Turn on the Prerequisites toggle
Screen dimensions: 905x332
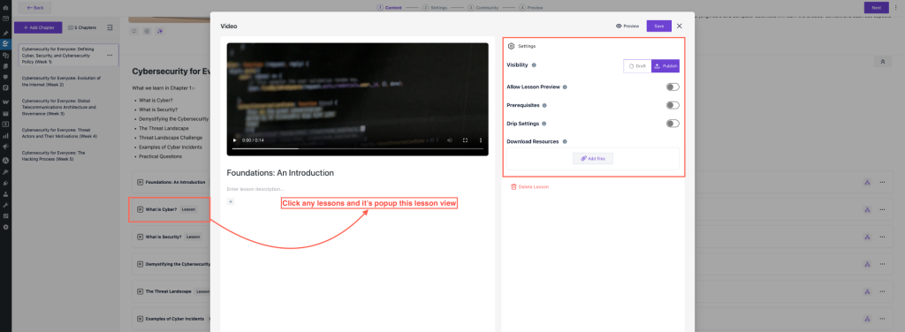click(x=673, y=105)
